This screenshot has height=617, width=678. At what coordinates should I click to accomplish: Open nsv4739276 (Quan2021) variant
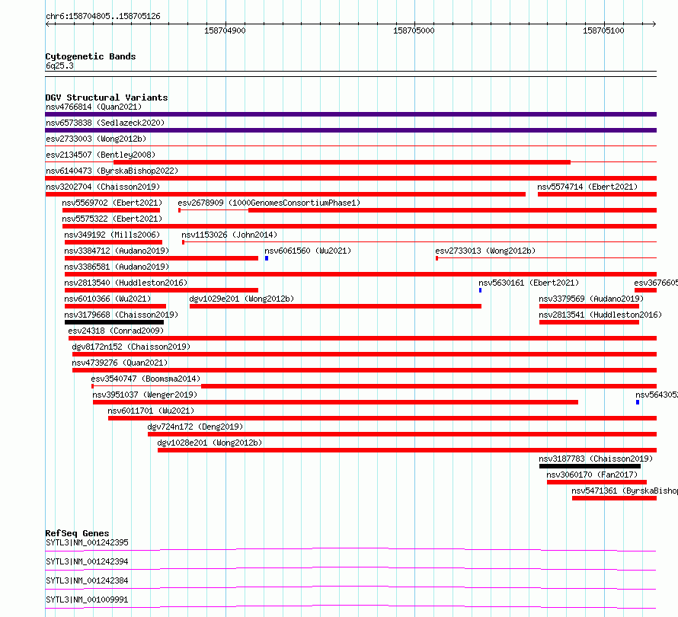(120, 363)
